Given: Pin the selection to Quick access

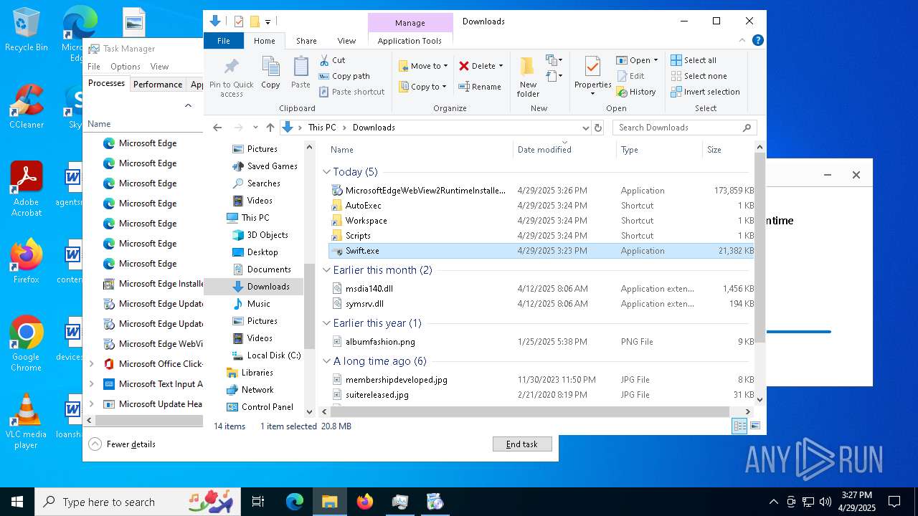Looking at the screenshot, I should 232,77.
